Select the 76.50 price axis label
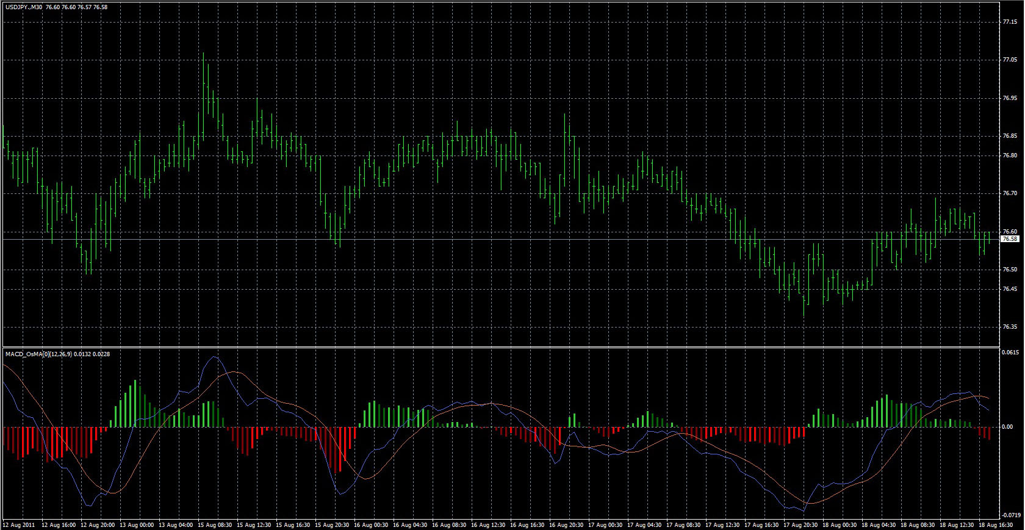 click(1010, 270)
